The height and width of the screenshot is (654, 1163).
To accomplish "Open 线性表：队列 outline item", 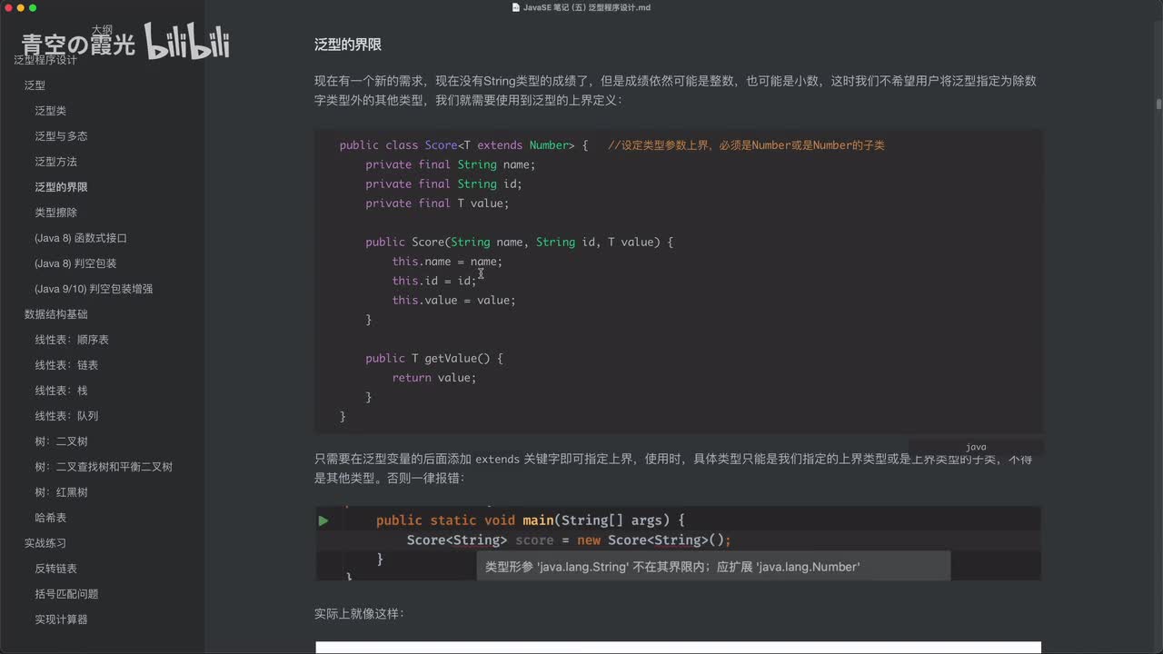I will click(66, 416).
